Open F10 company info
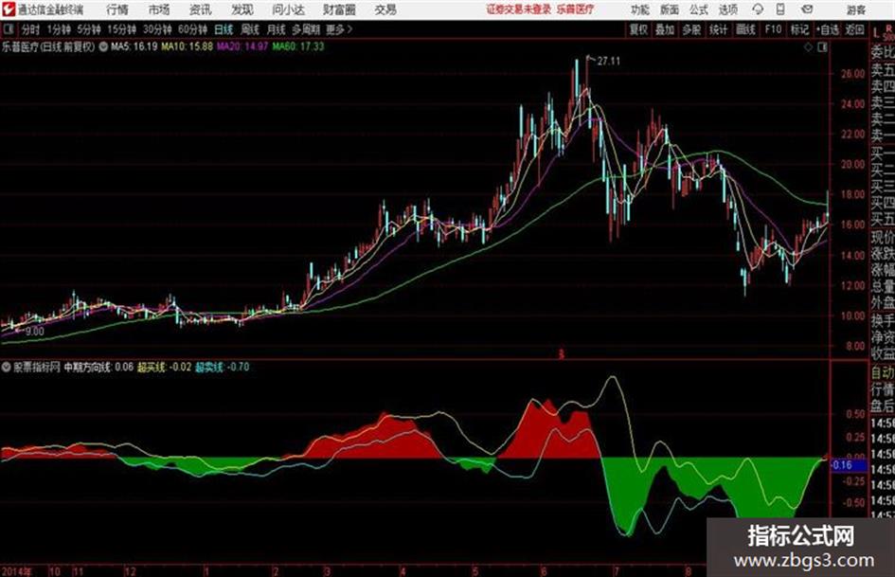This screenshot has height=577, width=895. pos(774,29)
